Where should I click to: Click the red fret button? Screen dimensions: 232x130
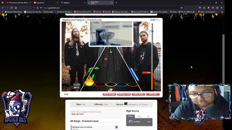[x=100, y=84]
